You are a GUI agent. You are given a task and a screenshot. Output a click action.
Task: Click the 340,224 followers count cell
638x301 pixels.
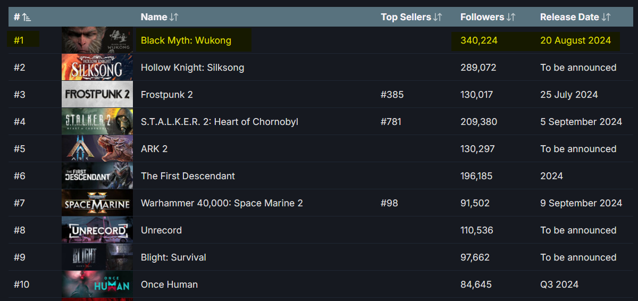479,40
